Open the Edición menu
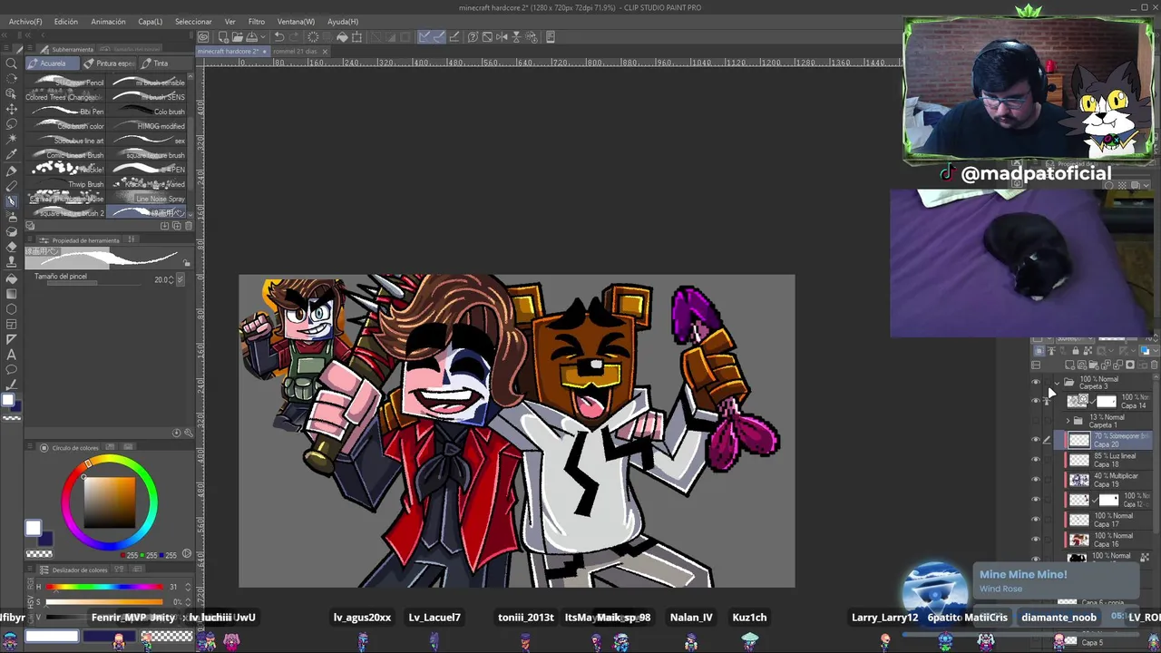The width and height of the screenshot is (1161, 653). point(65,22)
